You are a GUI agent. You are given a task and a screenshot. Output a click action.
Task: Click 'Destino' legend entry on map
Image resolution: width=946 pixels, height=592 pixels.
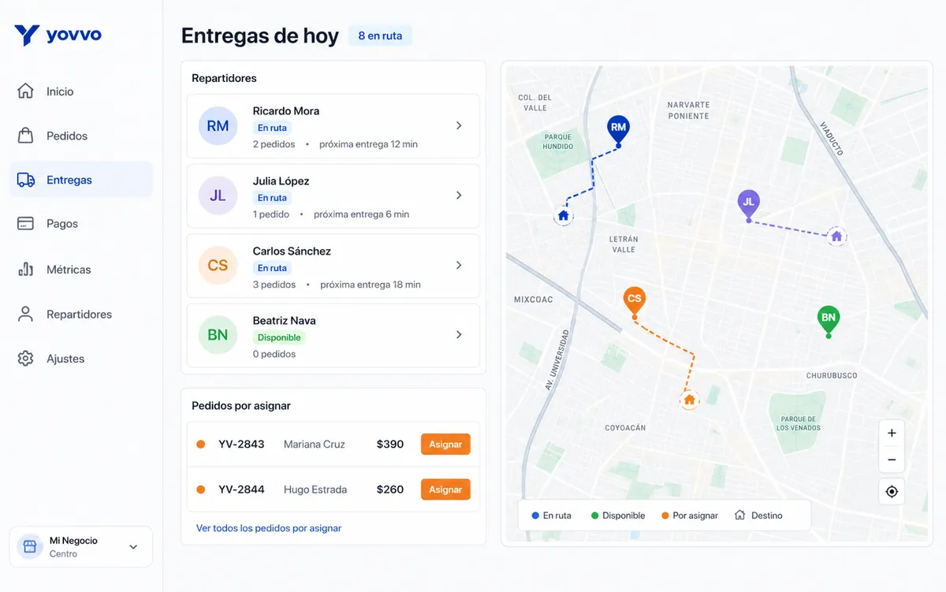758,516
